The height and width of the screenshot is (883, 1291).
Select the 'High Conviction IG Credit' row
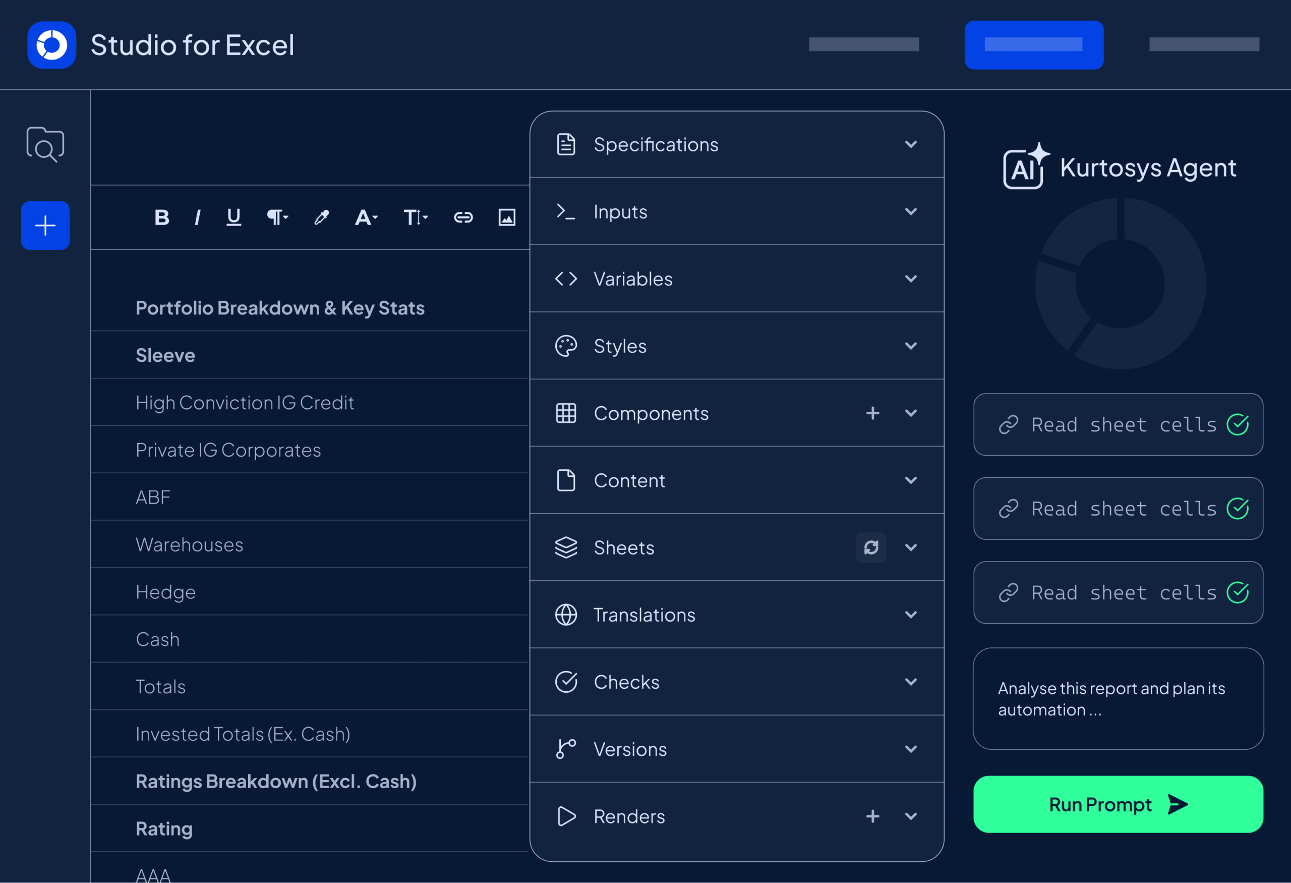[310, 403]
